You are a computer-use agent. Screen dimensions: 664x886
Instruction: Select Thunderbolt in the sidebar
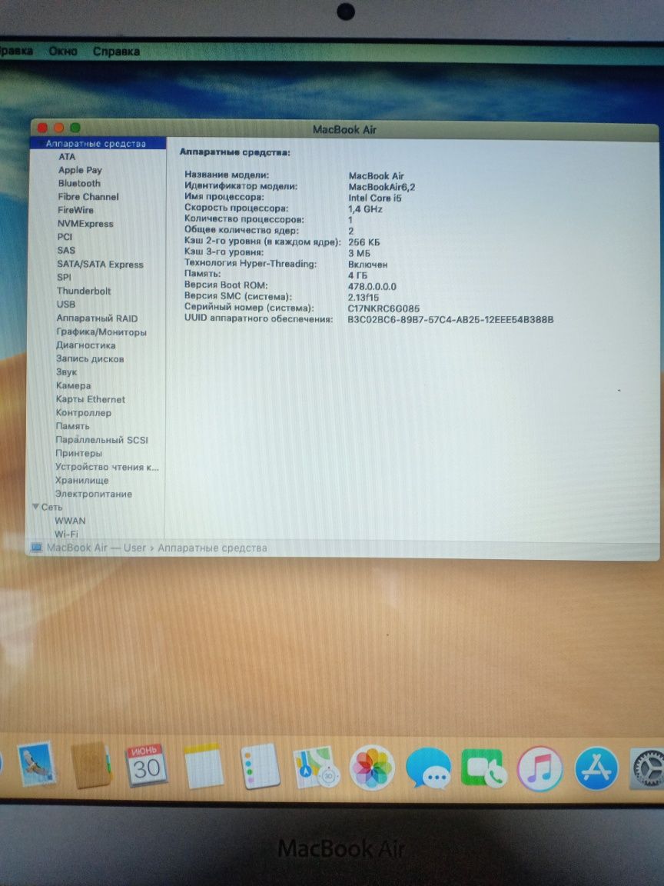coord(84,291)
